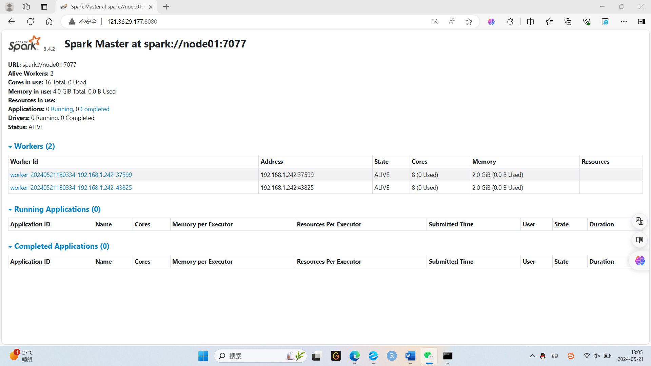Toggle the browser sidebar
Viewport: 651px width, 366px height.
642,22
